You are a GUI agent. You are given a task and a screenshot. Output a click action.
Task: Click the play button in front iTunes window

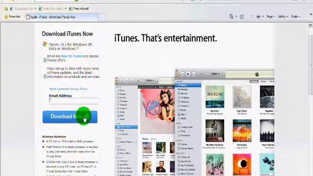point(188,74)
